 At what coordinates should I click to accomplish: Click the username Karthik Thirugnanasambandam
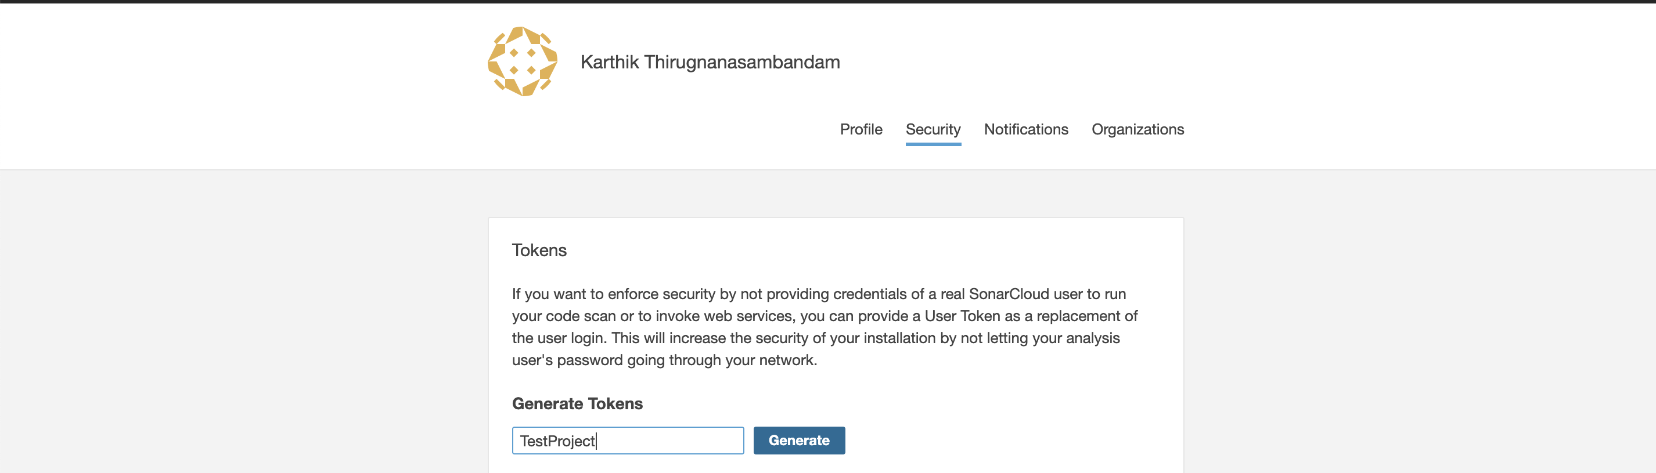710,61
